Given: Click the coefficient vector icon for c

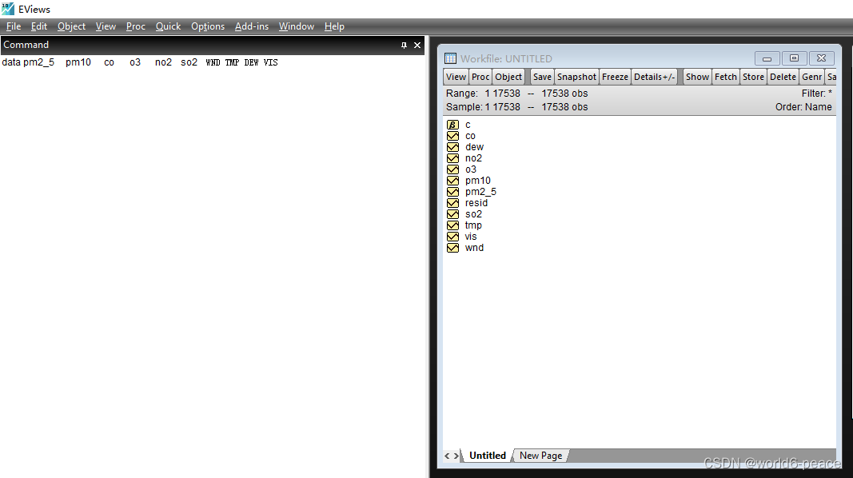Looking at the screenshot, I should (452, 125).
